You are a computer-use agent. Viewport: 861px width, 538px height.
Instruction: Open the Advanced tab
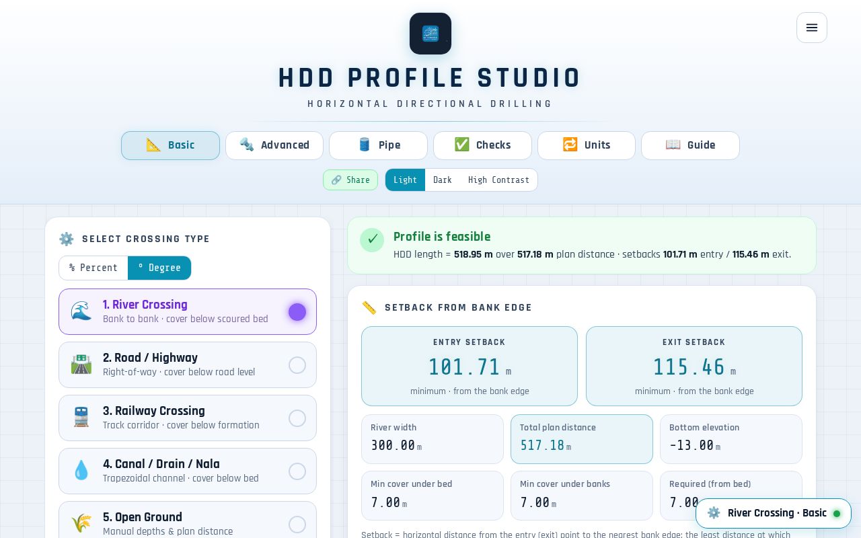274,145
